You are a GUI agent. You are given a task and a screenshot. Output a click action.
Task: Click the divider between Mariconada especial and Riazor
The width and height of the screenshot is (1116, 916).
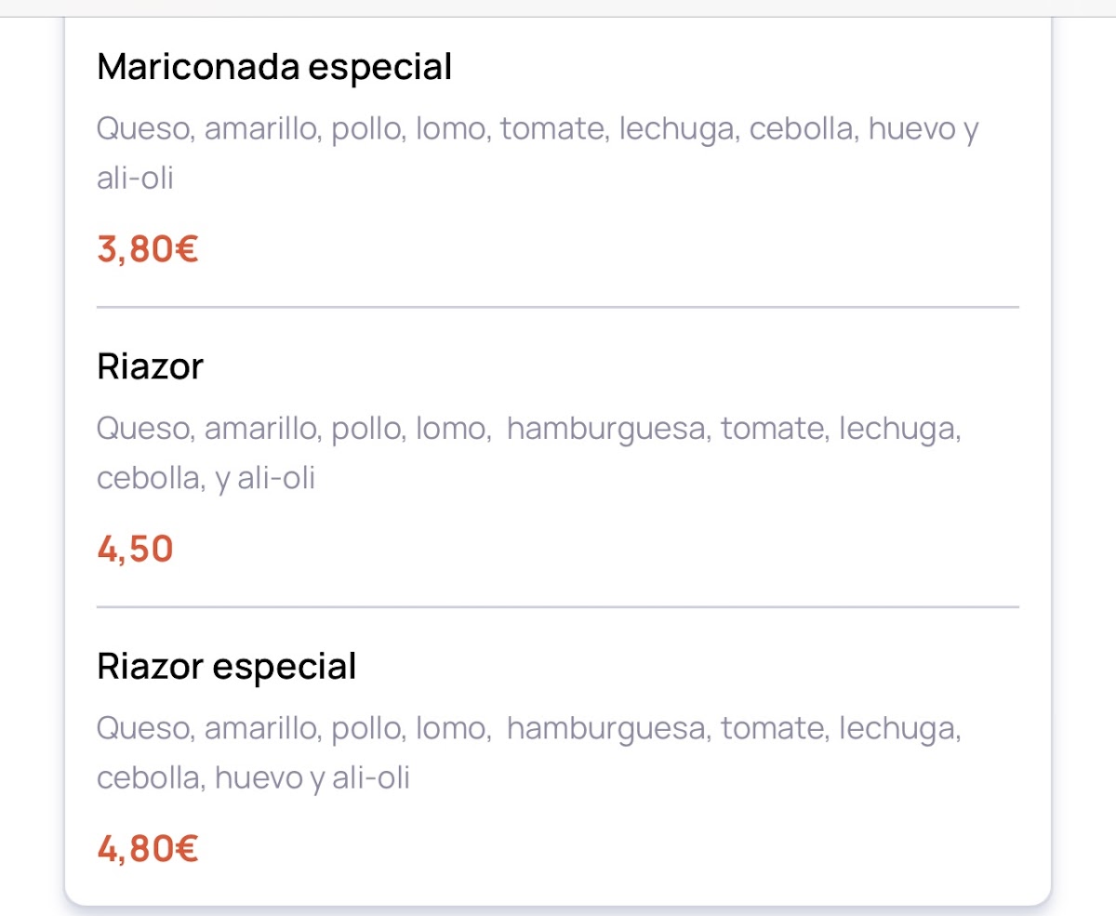[x=558, y=307]
